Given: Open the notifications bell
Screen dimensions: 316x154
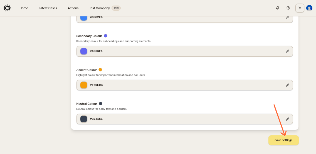Looking at the screenshot, I should pyautogui.click(x=278, y=8).
